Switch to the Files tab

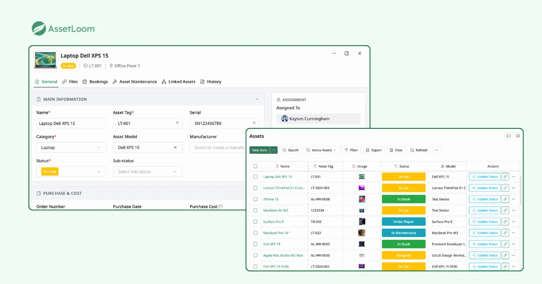tap(70, 82)
